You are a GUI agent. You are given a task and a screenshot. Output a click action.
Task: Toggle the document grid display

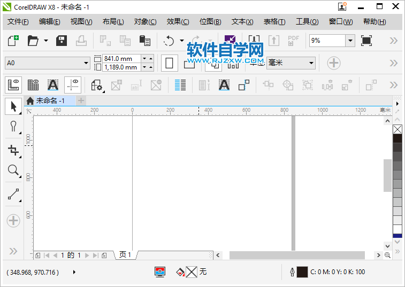(33, 85)
